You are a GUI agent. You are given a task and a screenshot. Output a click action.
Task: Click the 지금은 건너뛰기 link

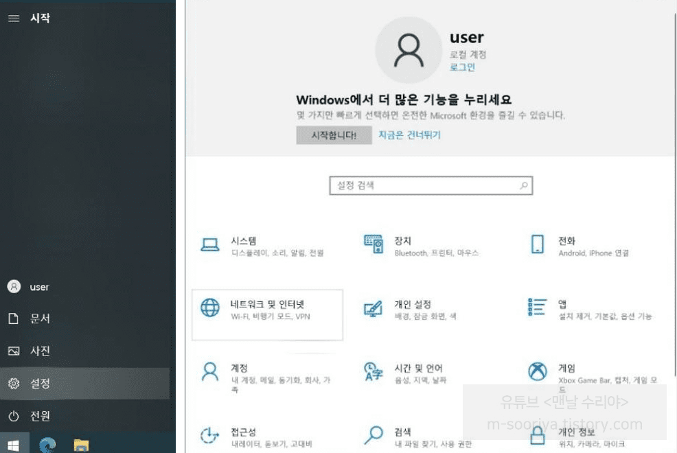409,135
